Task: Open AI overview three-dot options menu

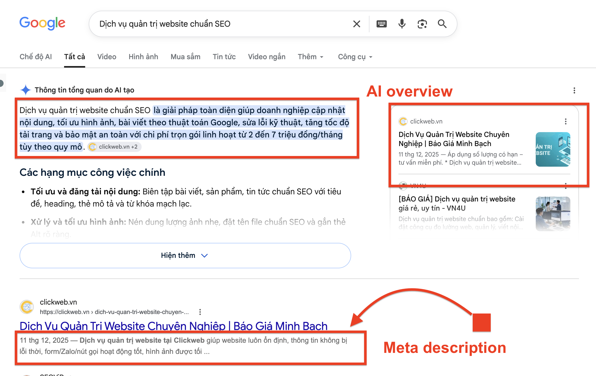Action: 574,90
